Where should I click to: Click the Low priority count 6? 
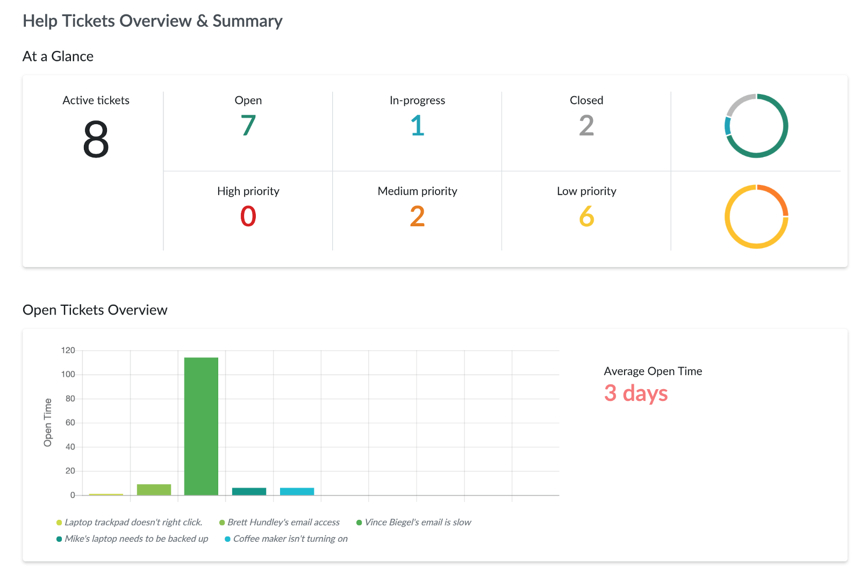pos(586,217)
